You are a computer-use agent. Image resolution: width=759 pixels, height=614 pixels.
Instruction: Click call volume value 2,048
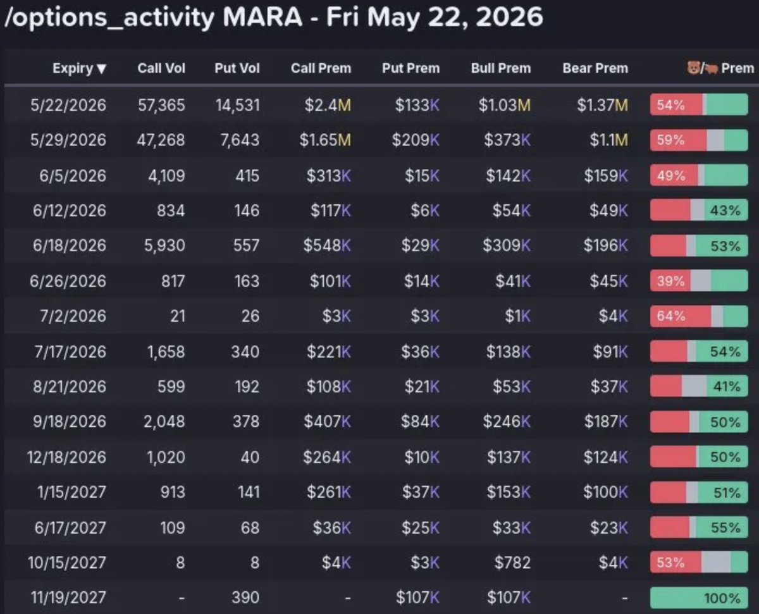pos(164,422)
